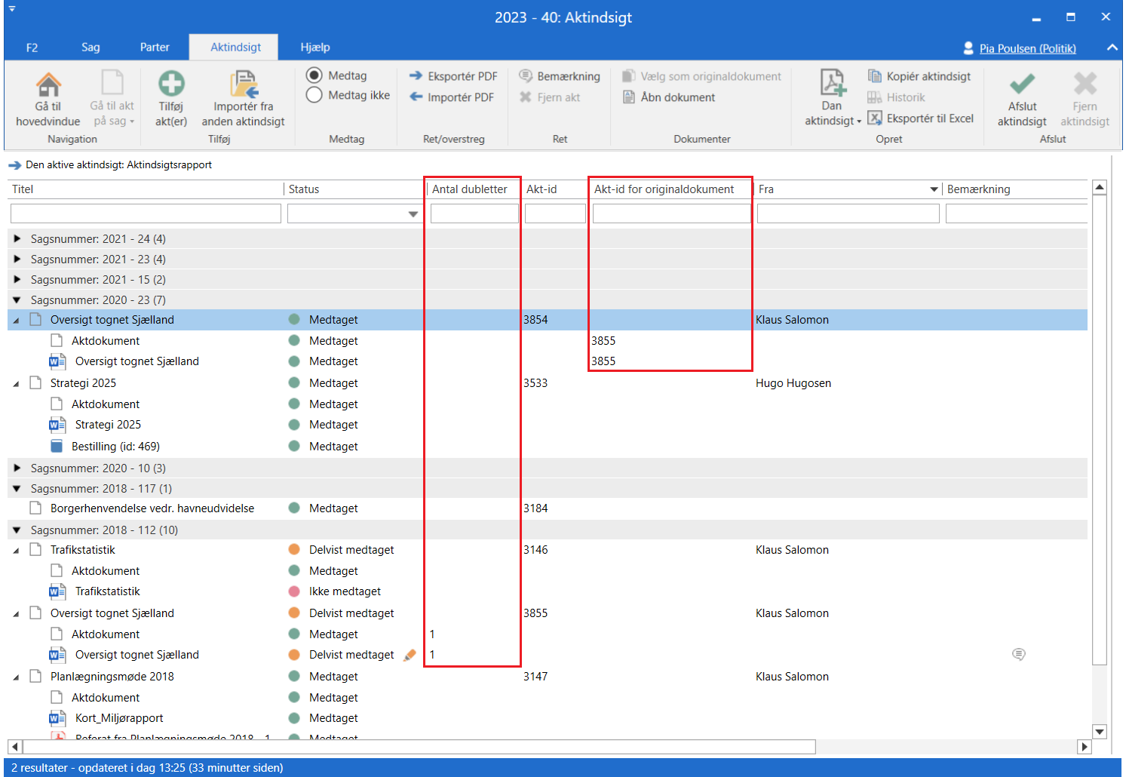Open Pia Poulsen (Politik) user link

(x=1027, y=48)
